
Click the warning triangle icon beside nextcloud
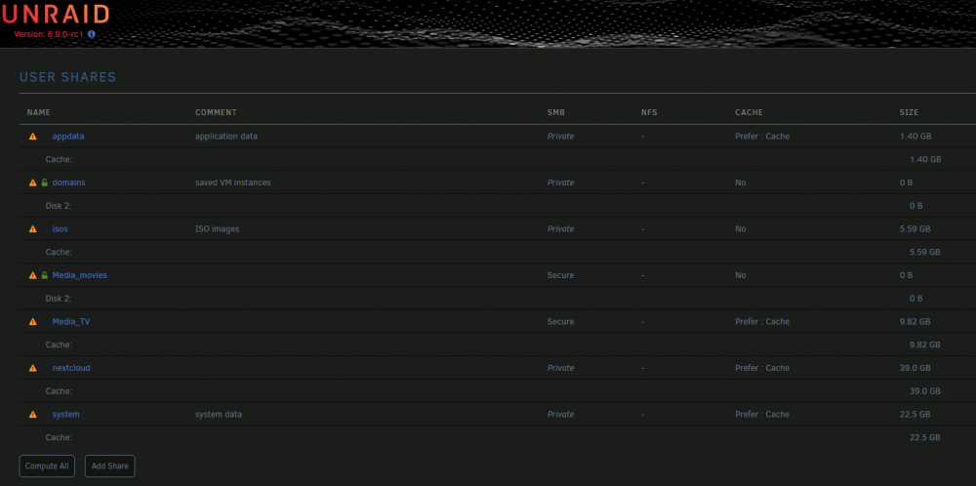coord(33,368)
